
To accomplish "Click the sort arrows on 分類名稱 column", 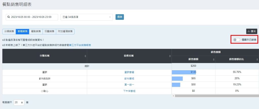I will [85, 56].
